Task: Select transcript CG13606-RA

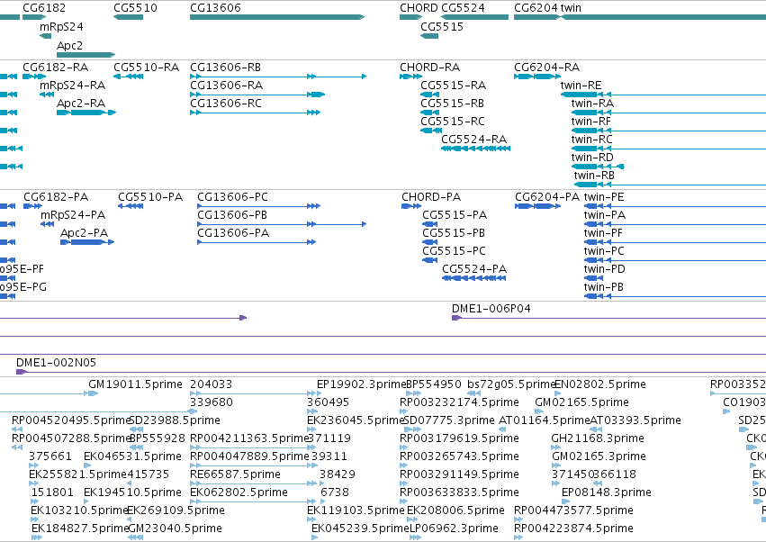Action: (x=257, y=95)
